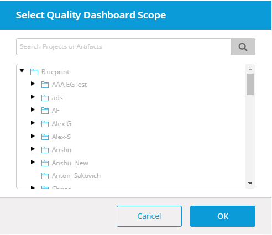Click the AF folder icon

click(45, 111)
